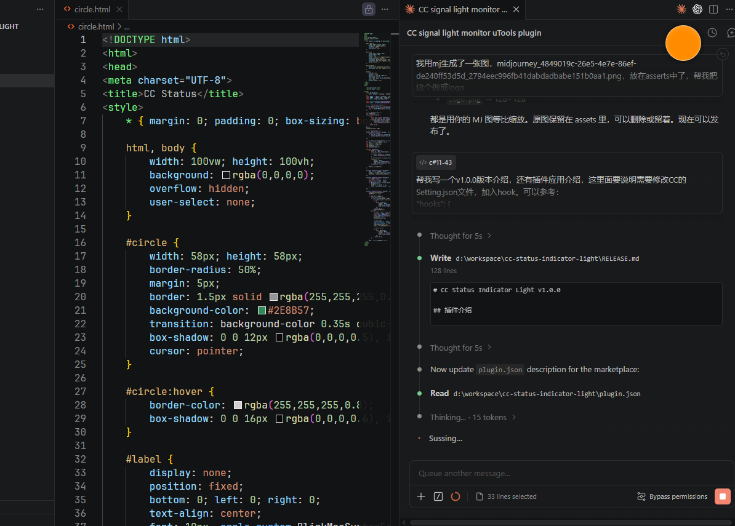Click the <!DOCTYPE html> line
Image resolution: width=735 pixels, height=526 pixels.
pyautogui.click(x=147, y=40)
